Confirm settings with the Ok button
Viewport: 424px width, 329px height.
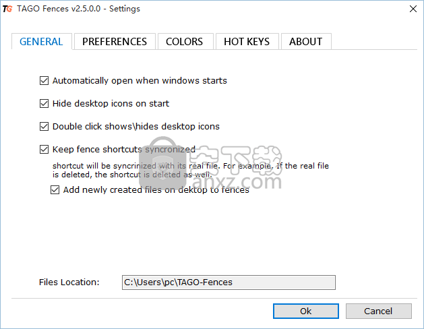306,311
